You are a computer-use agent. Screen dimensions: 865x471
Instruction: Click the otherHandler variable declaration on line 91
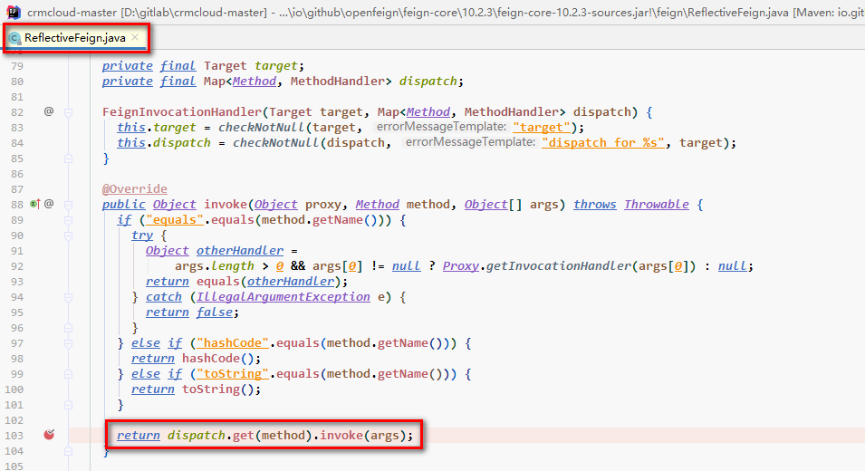click(x=240, y=250)
